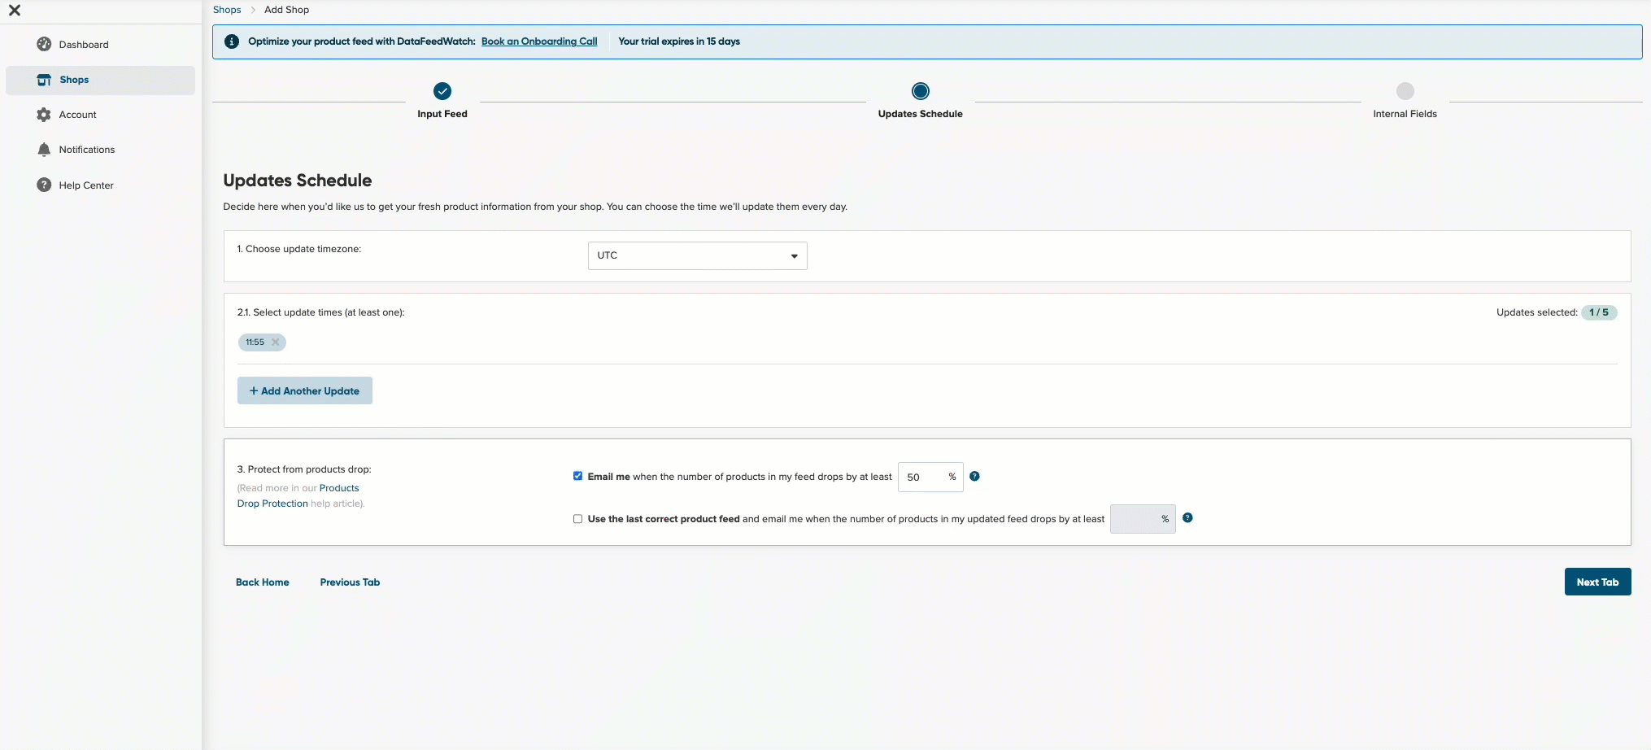This screenshot has width=1651, height=750.
Task: Close the side panel with X icon
Action: (x=15, y=11)
